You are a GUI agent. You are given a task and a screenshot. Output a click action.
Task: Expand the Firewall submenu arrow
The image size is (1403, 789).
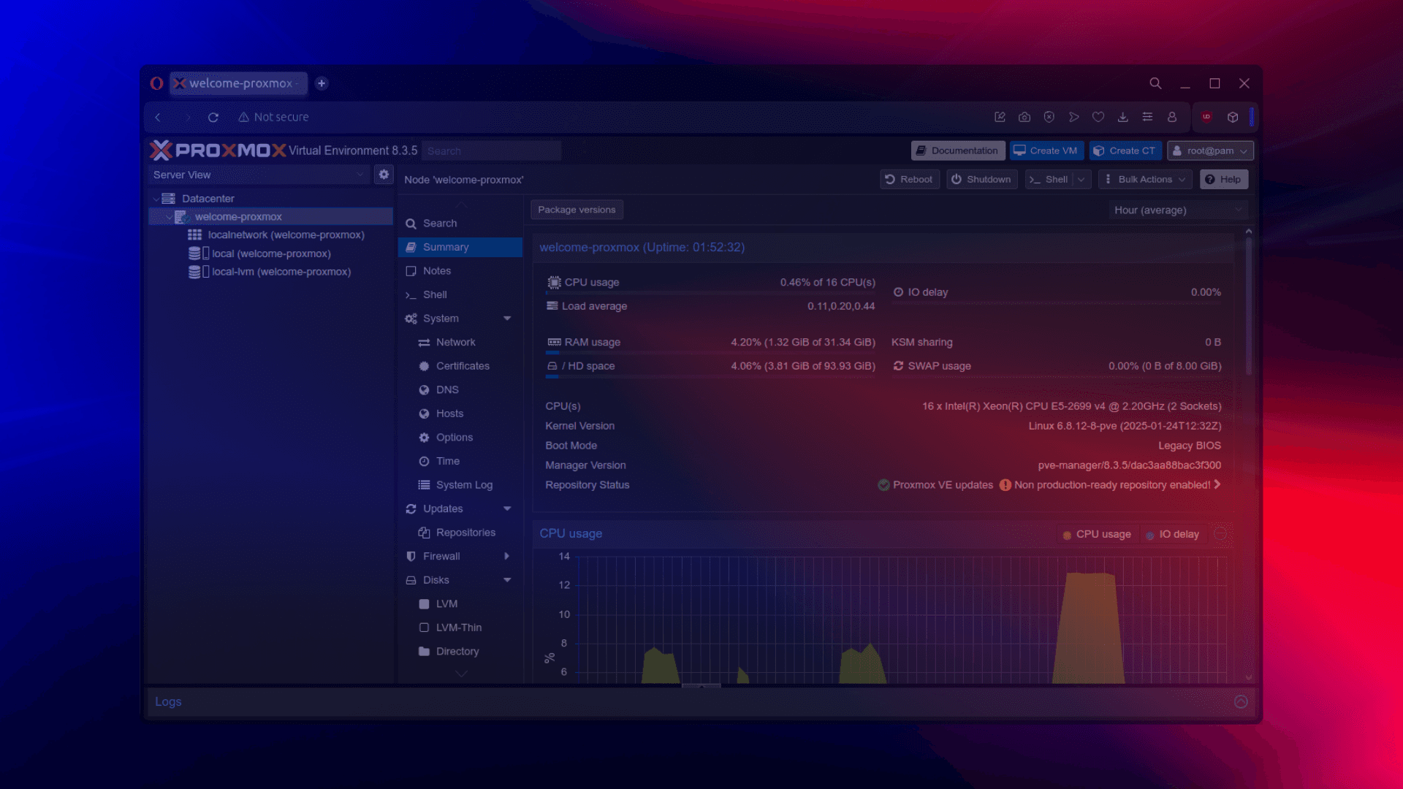pyautogui.click(x=506, y=556)
